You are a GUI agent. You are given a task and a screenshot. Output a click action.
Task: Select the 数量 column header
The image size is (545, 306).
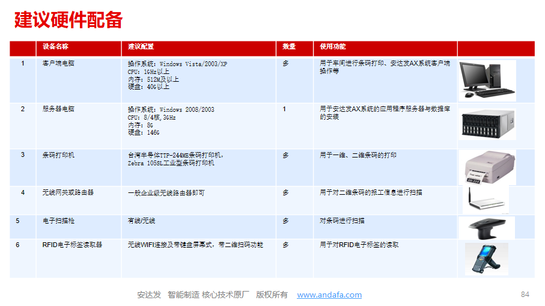point(289,47)
